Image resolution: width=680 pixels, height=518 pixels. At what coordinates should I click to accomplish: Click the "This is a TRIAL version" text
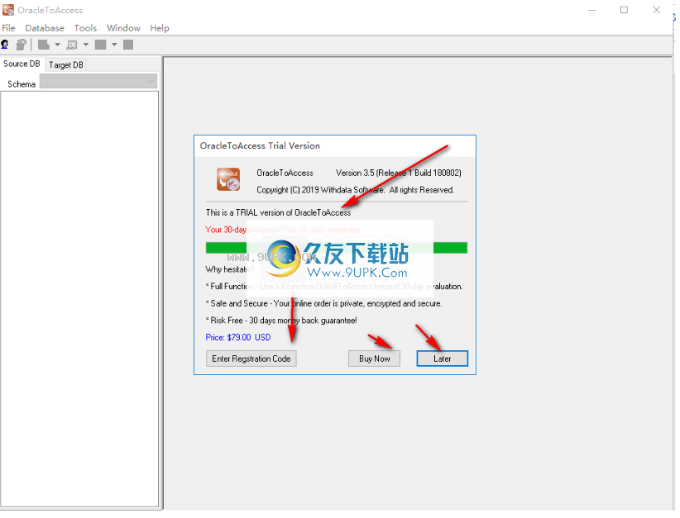pyautogui.click(x=279, y=213)
